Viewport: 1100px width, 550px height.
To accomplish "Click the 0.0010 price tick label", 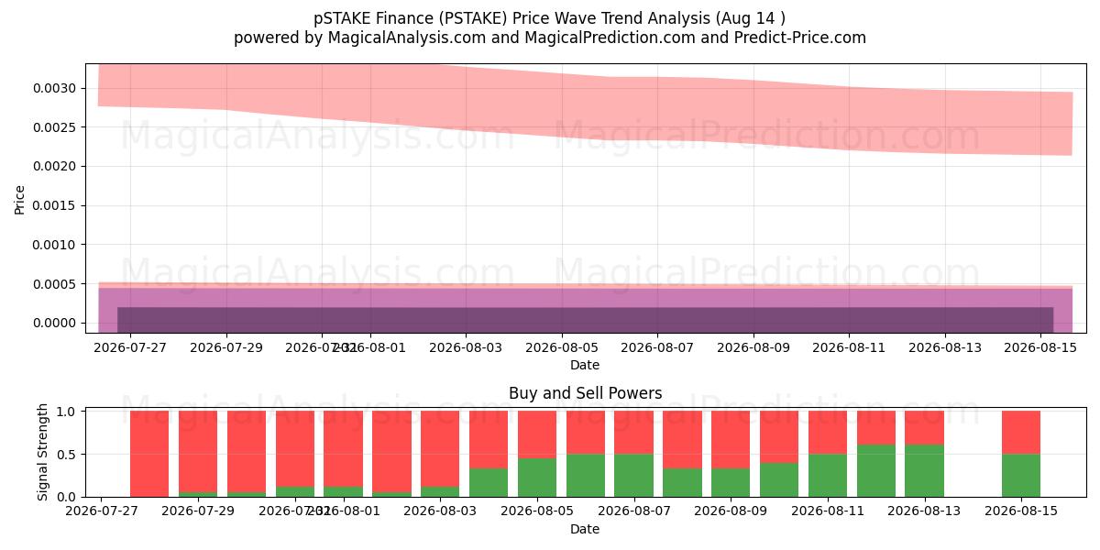I will [57, 245].
